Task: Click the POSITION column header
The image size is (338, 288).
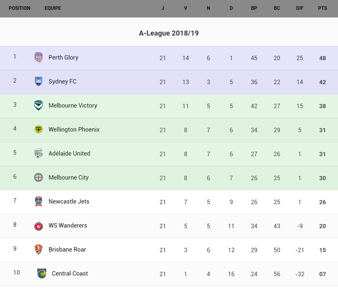Action: (x=20, y=8)
